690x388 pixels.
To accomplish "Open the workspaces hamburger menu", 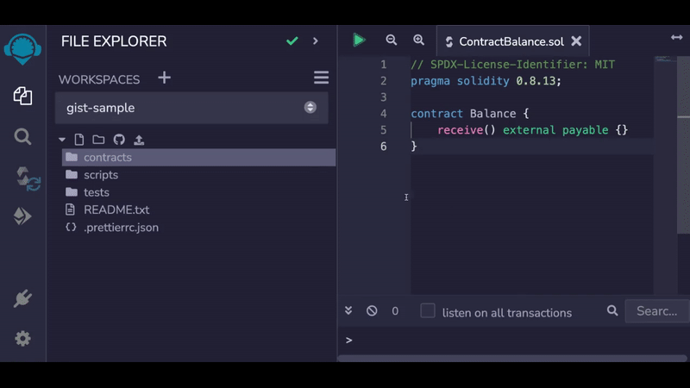I will pos(321,78).
